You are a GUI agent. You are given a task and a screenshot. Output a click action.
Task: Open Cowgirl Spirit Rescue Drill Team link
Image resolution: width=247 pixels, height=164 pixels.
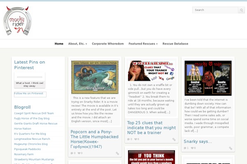pyautogui.click(x=34, y=113)
